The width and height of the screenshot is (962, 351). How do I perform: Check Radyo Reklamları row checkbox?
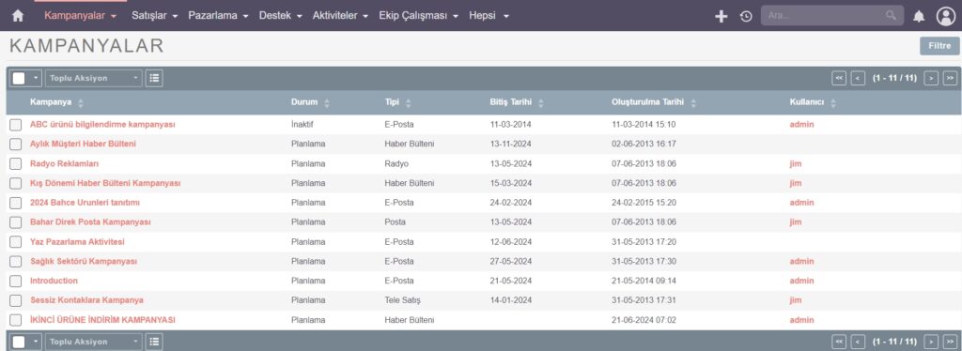(x=15, y=163)
